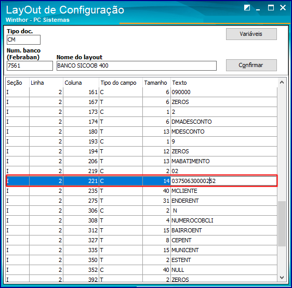Click the window restore-down diagonal icon
Image resolution: width=292 pixels, height=288 pixels.
247,8
